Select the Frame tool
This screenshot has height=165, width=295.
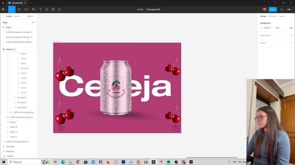[19, 9]
